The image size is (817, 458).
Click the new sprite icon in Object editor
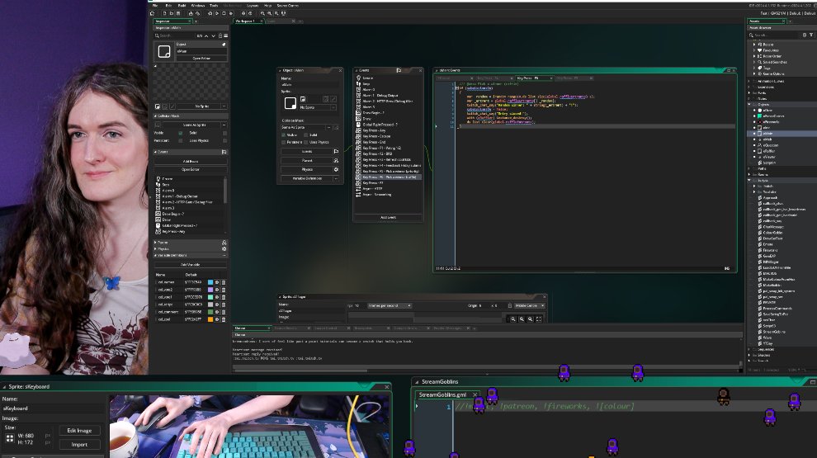click(x=303, y=99)
